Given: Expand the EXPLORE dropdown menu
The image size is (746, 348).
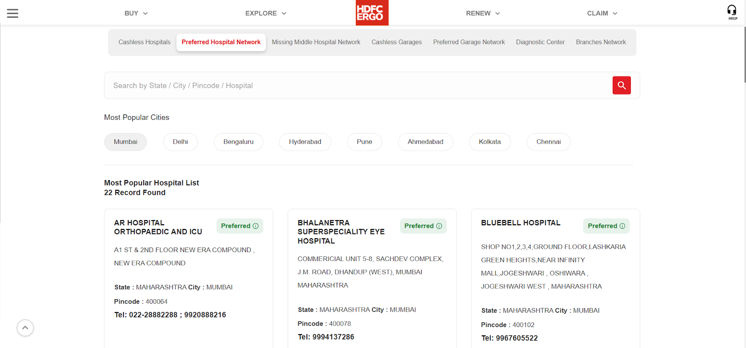Looking at the screenshot, I should [x=266, y=13].
